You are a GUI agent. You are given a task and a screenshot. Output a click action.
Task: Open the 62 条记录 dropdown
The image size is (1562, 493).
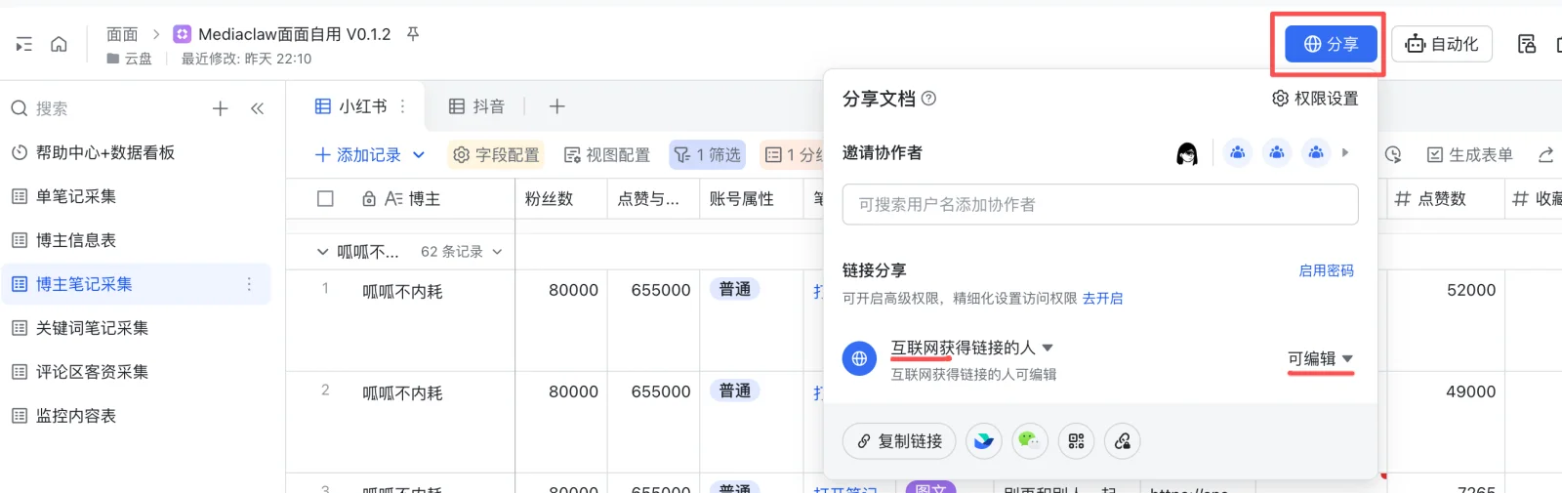coord(461,252)
